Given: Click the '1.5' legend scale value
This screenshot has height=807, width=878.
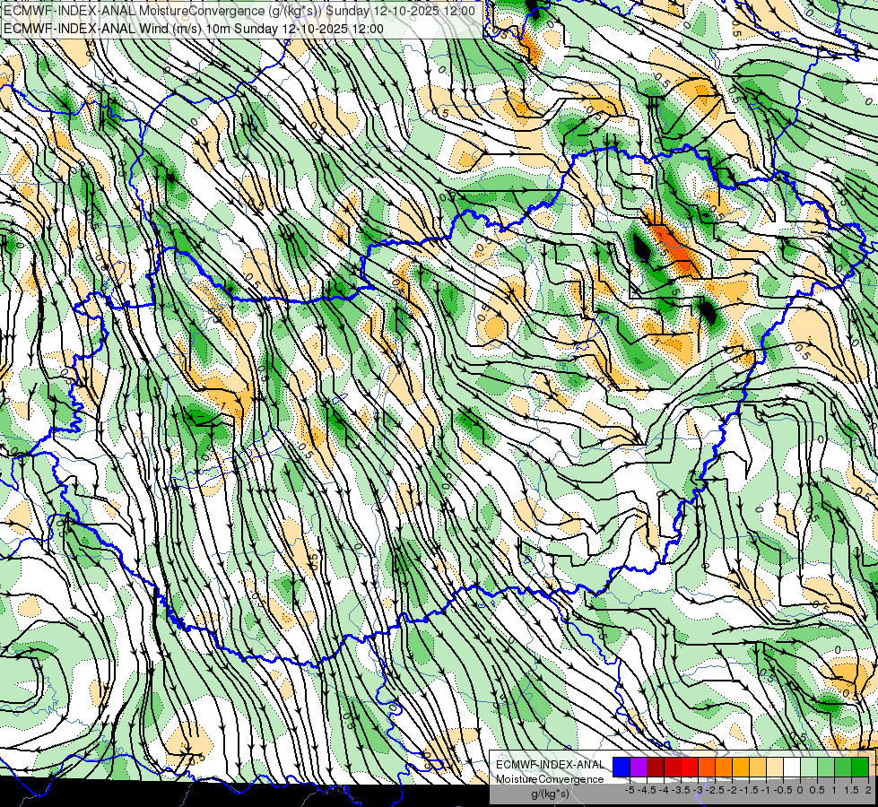Looking at the screenshot, I should pos(851,790).
